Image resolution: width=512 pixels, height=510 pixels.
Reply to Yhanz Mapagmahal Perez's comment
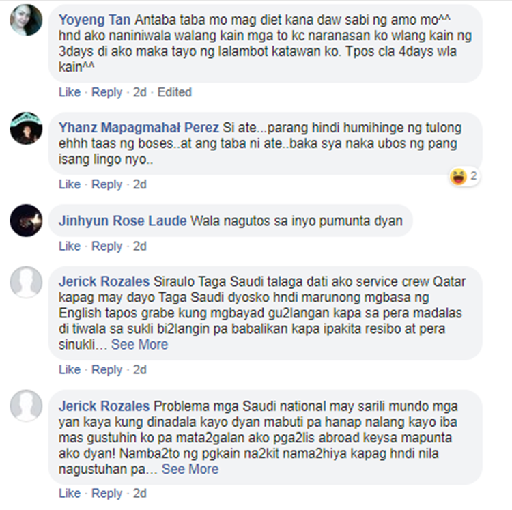click(x=106, y=184)
